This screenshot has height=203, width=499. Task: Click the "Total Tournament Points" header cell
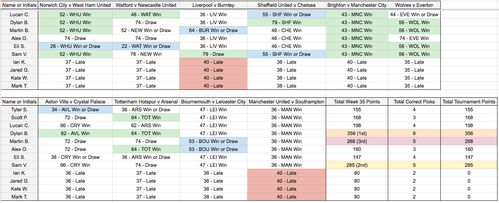pyautogui.click(x=469, y=101)
